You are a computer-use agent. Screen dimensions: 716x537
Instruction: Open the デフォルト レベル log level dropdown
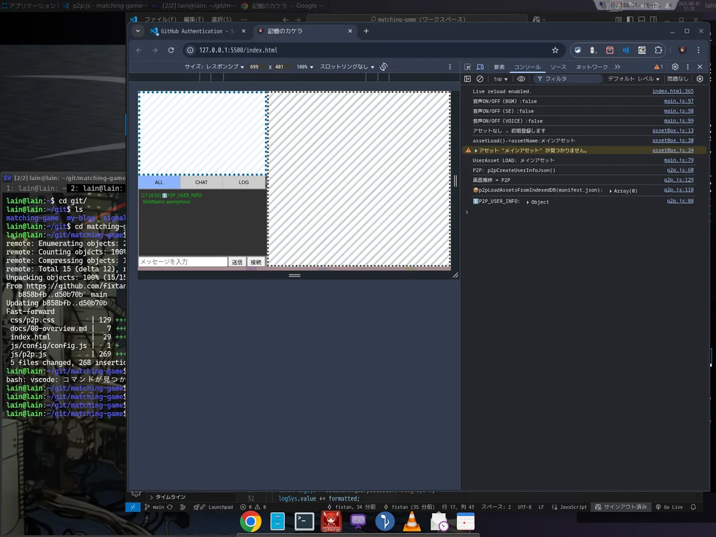[x=634, y=79]
